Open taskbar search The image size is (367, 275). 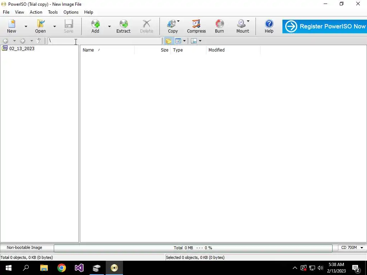(x=26, y=268)
